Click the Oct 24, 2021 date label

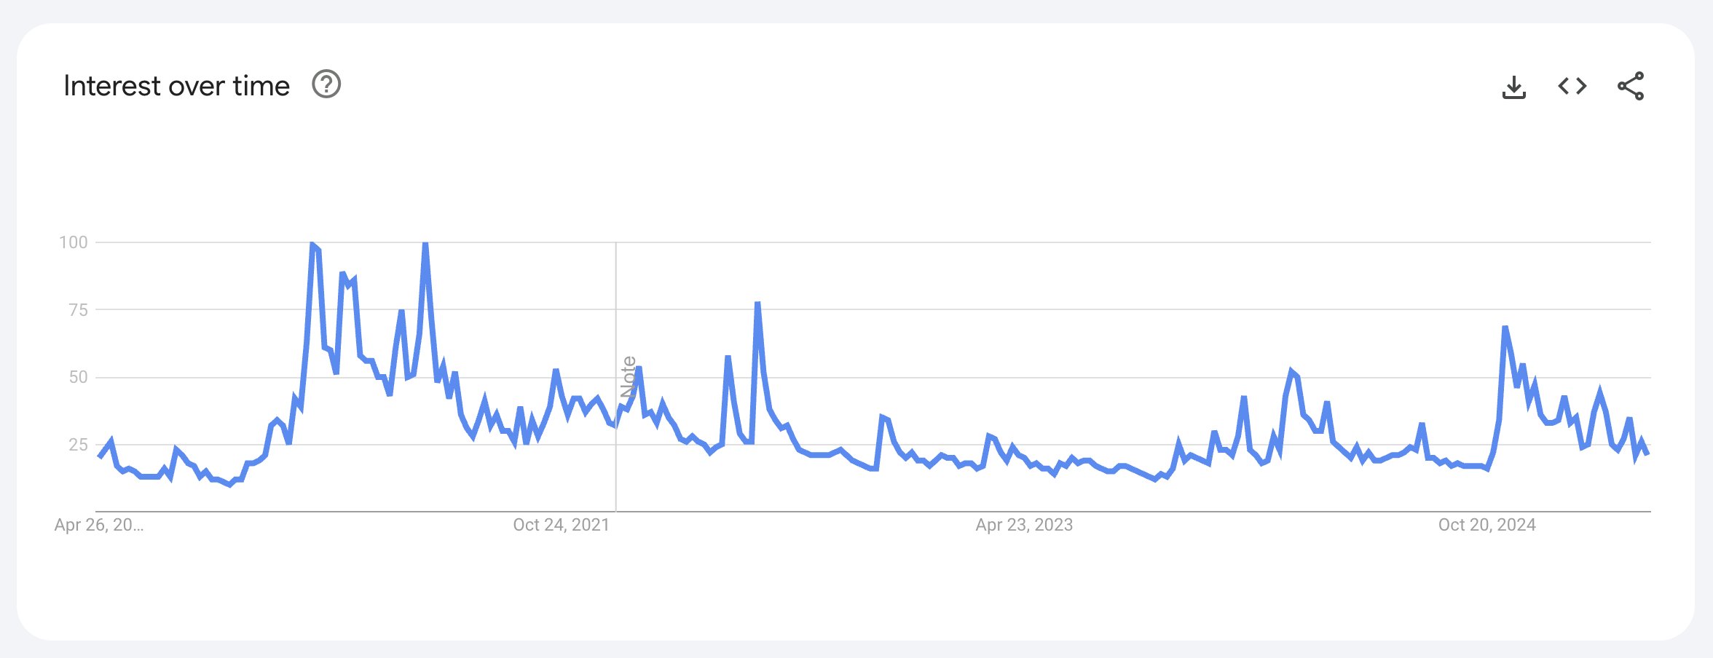click(561, 525)
